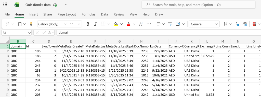Open the General number format dropdown
261x97 pixels.
pos(204,24)
